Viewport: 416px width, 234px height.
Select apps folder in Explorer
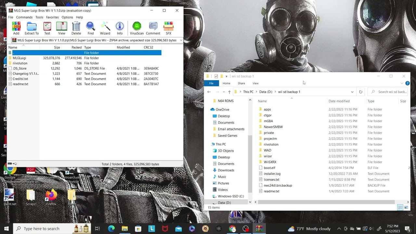click(x=267, y=109)
